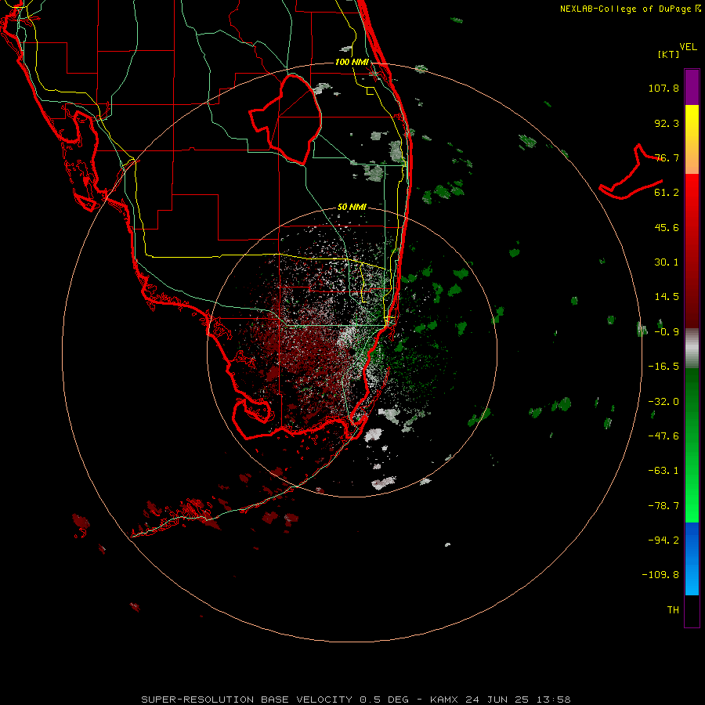This screenshot has height=705, width=705.
Task: Click the -32.0 legend value
Action: [663, 402]
